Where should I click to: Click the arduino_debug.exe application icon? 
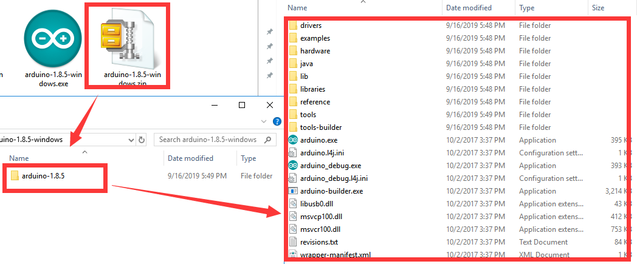294,166
